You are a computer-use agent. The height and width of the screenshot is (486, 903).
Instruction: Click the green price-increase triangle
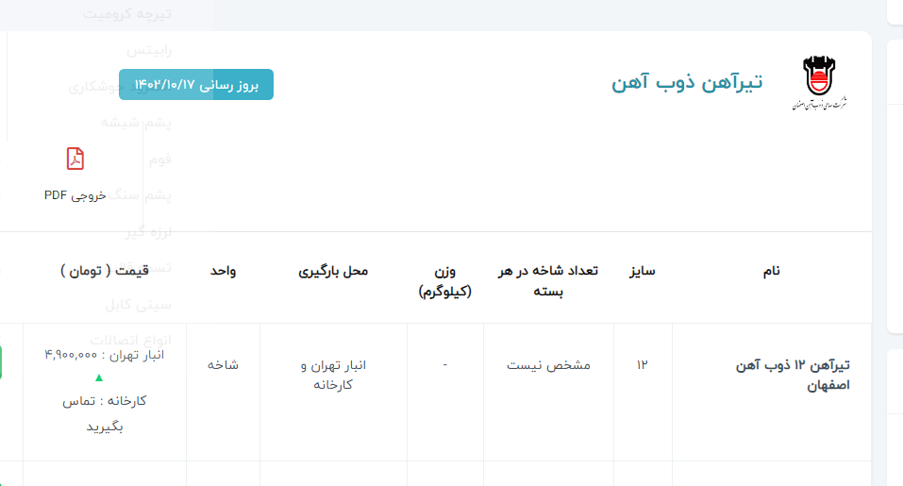click(99, 377)
